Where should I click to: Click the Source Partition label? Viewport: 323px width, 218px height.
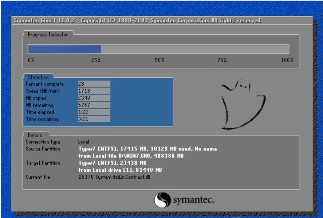point(43,149)
